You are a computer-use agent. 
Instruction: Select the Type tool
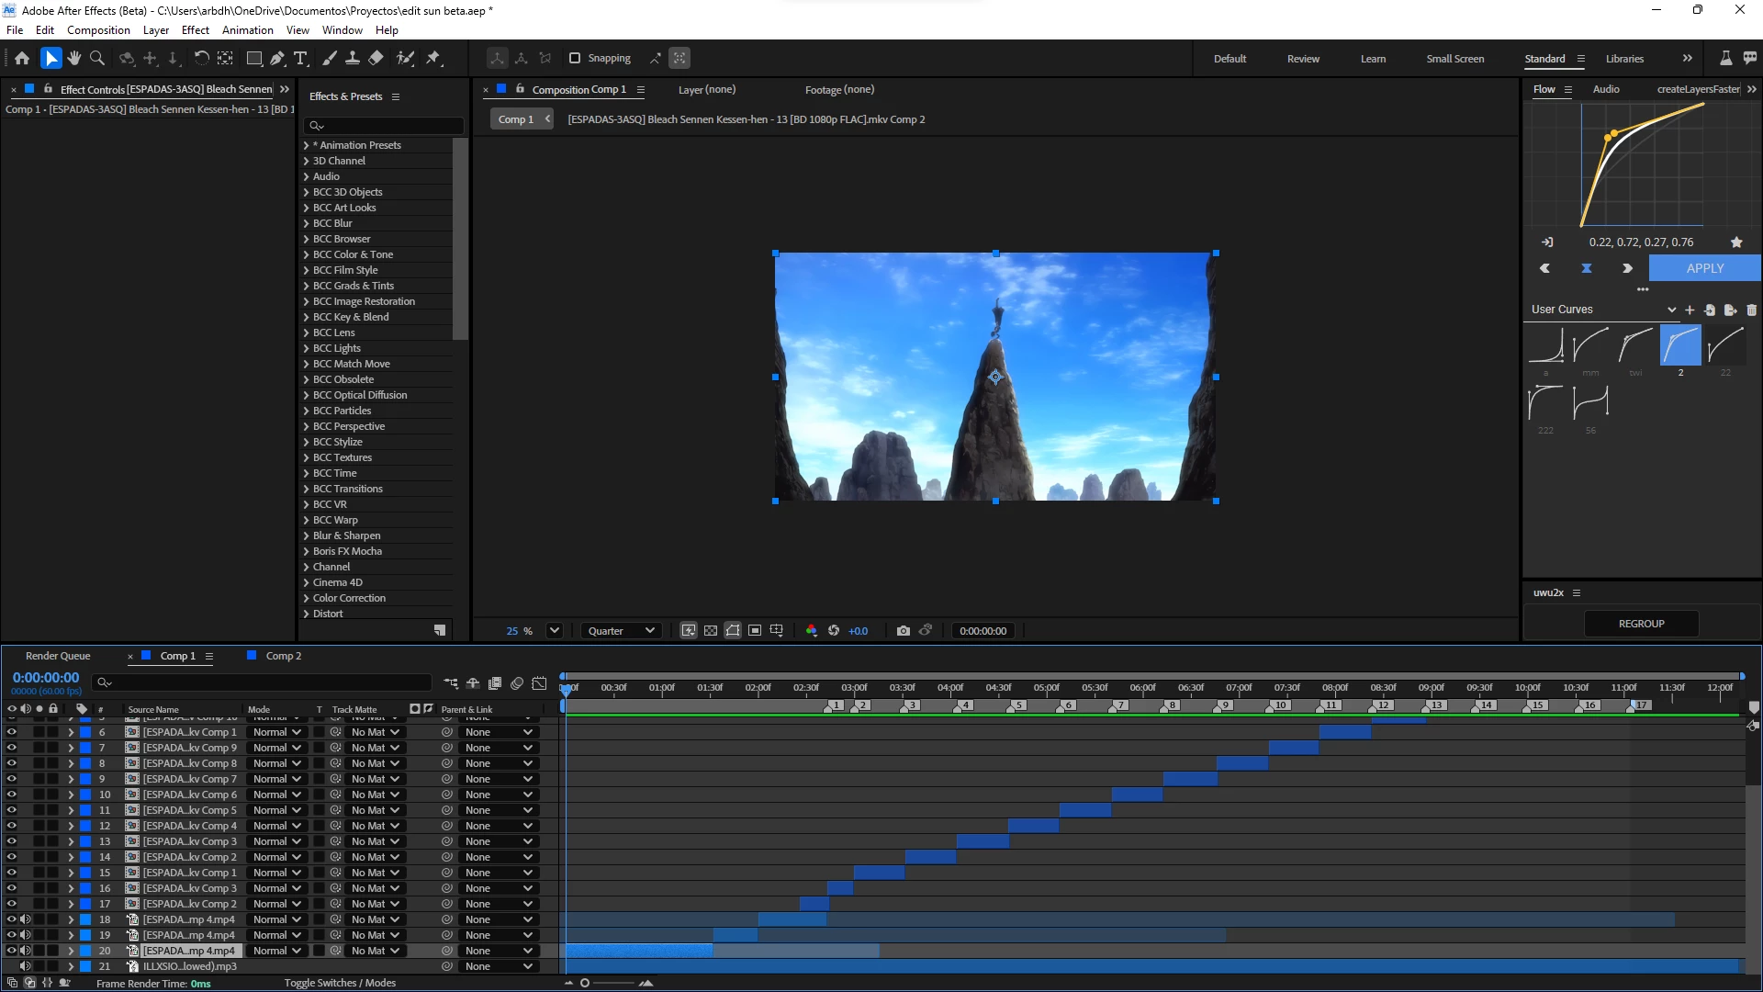pyautogui.click(x=300, y=58)
